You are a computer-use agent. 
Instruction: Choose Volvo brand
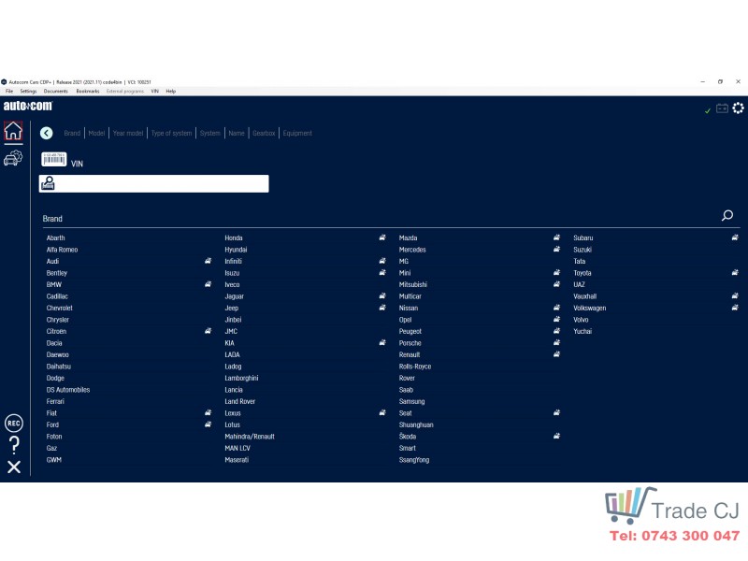tap(581, 320)
